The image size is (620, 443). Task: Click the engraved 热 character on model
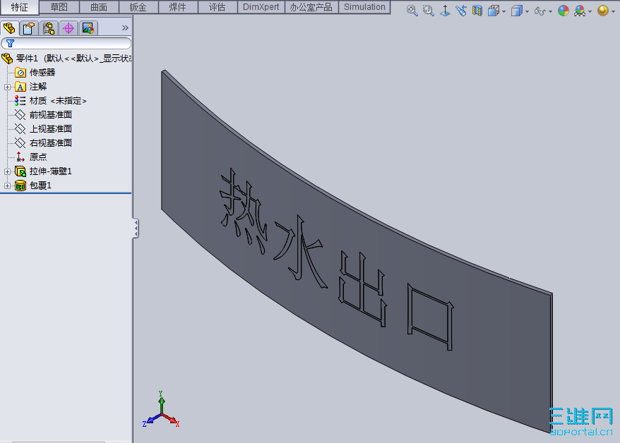point(243,211)
